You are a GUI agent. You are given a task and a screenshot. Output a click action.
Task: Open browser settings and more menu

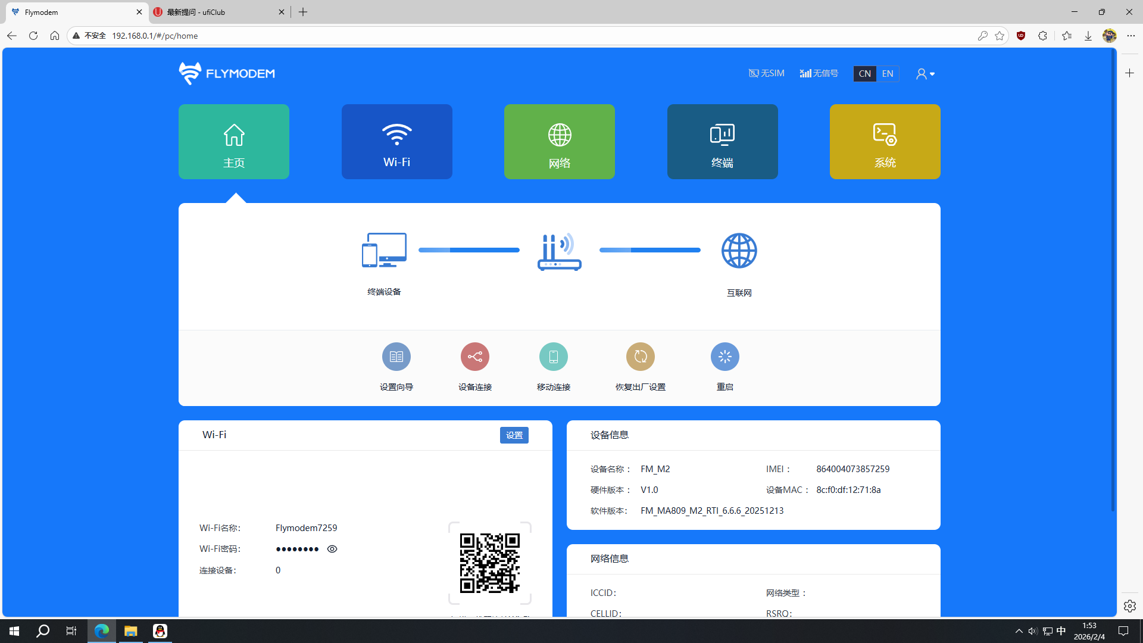[1130, 36]
